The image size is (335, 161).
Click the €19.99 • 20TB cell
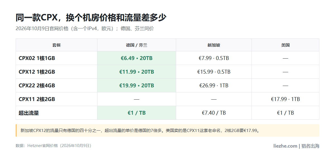[x=137, y=86]
